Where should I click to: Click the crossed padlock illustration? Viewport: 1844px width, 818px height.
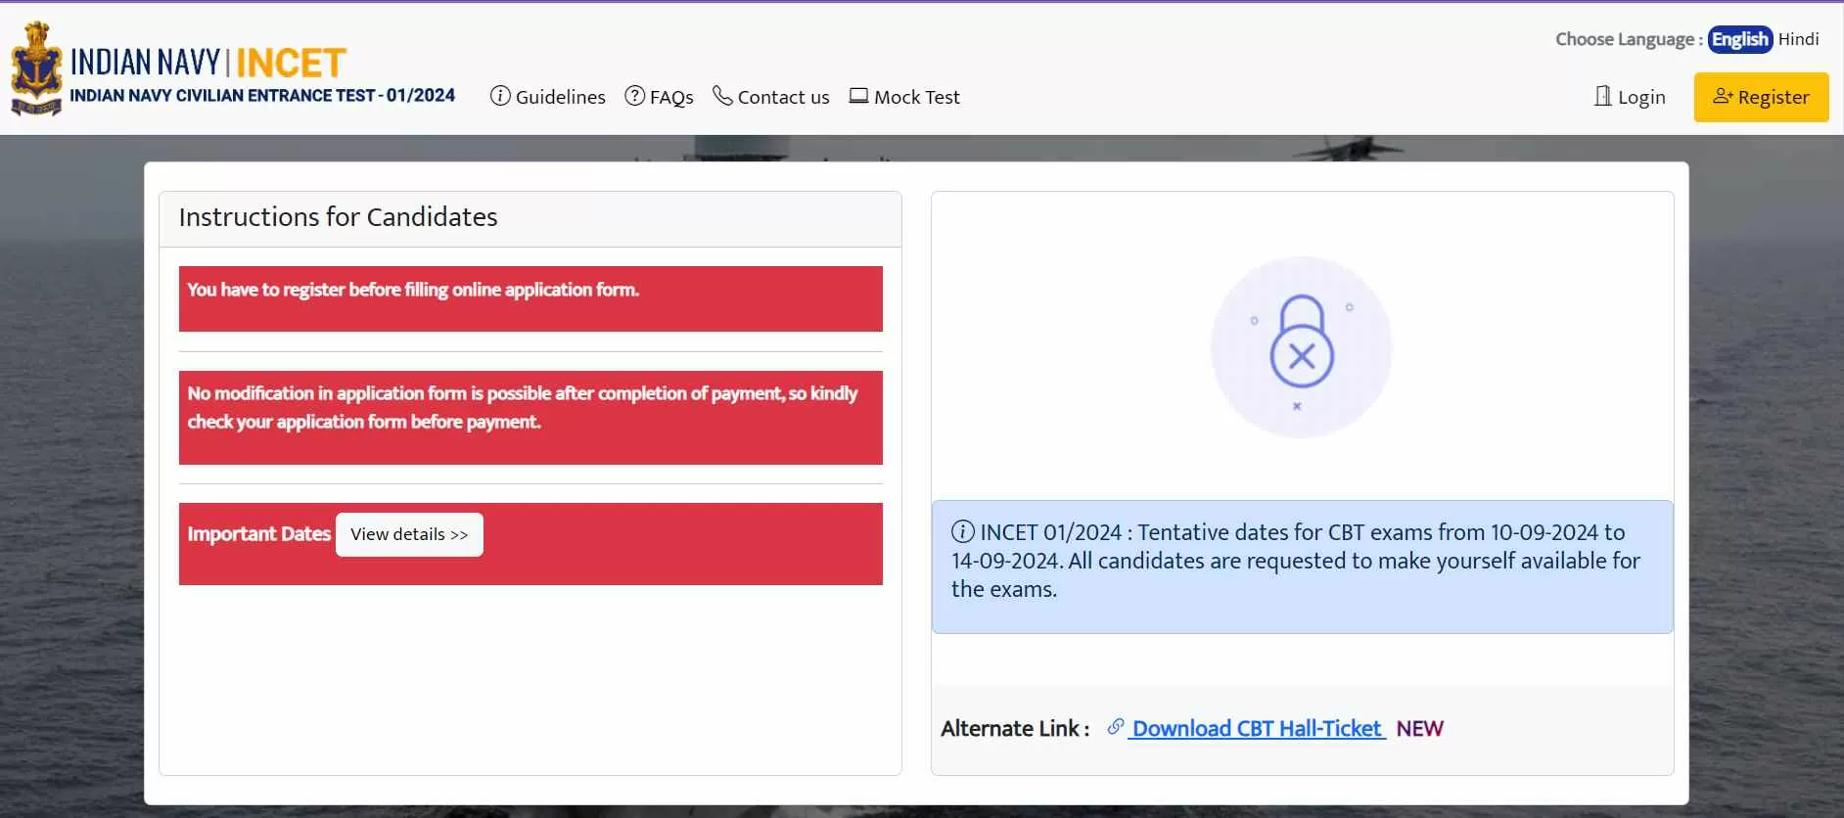pos(1301,346)
